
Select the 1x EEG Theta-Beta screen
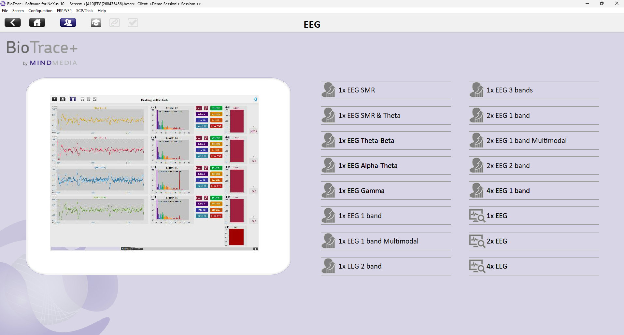pos(366,141)
